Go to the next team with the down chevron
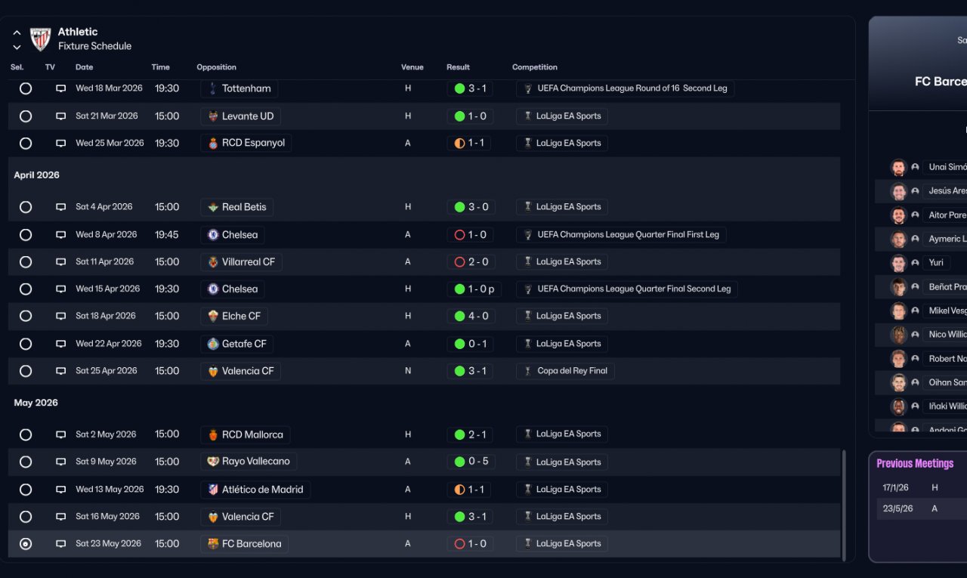967x578 pixels. (x=17, y=47)
